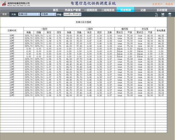Open the 东南小区 community dropdown
This screenshot has height=140, width=175.
[39, 14]
